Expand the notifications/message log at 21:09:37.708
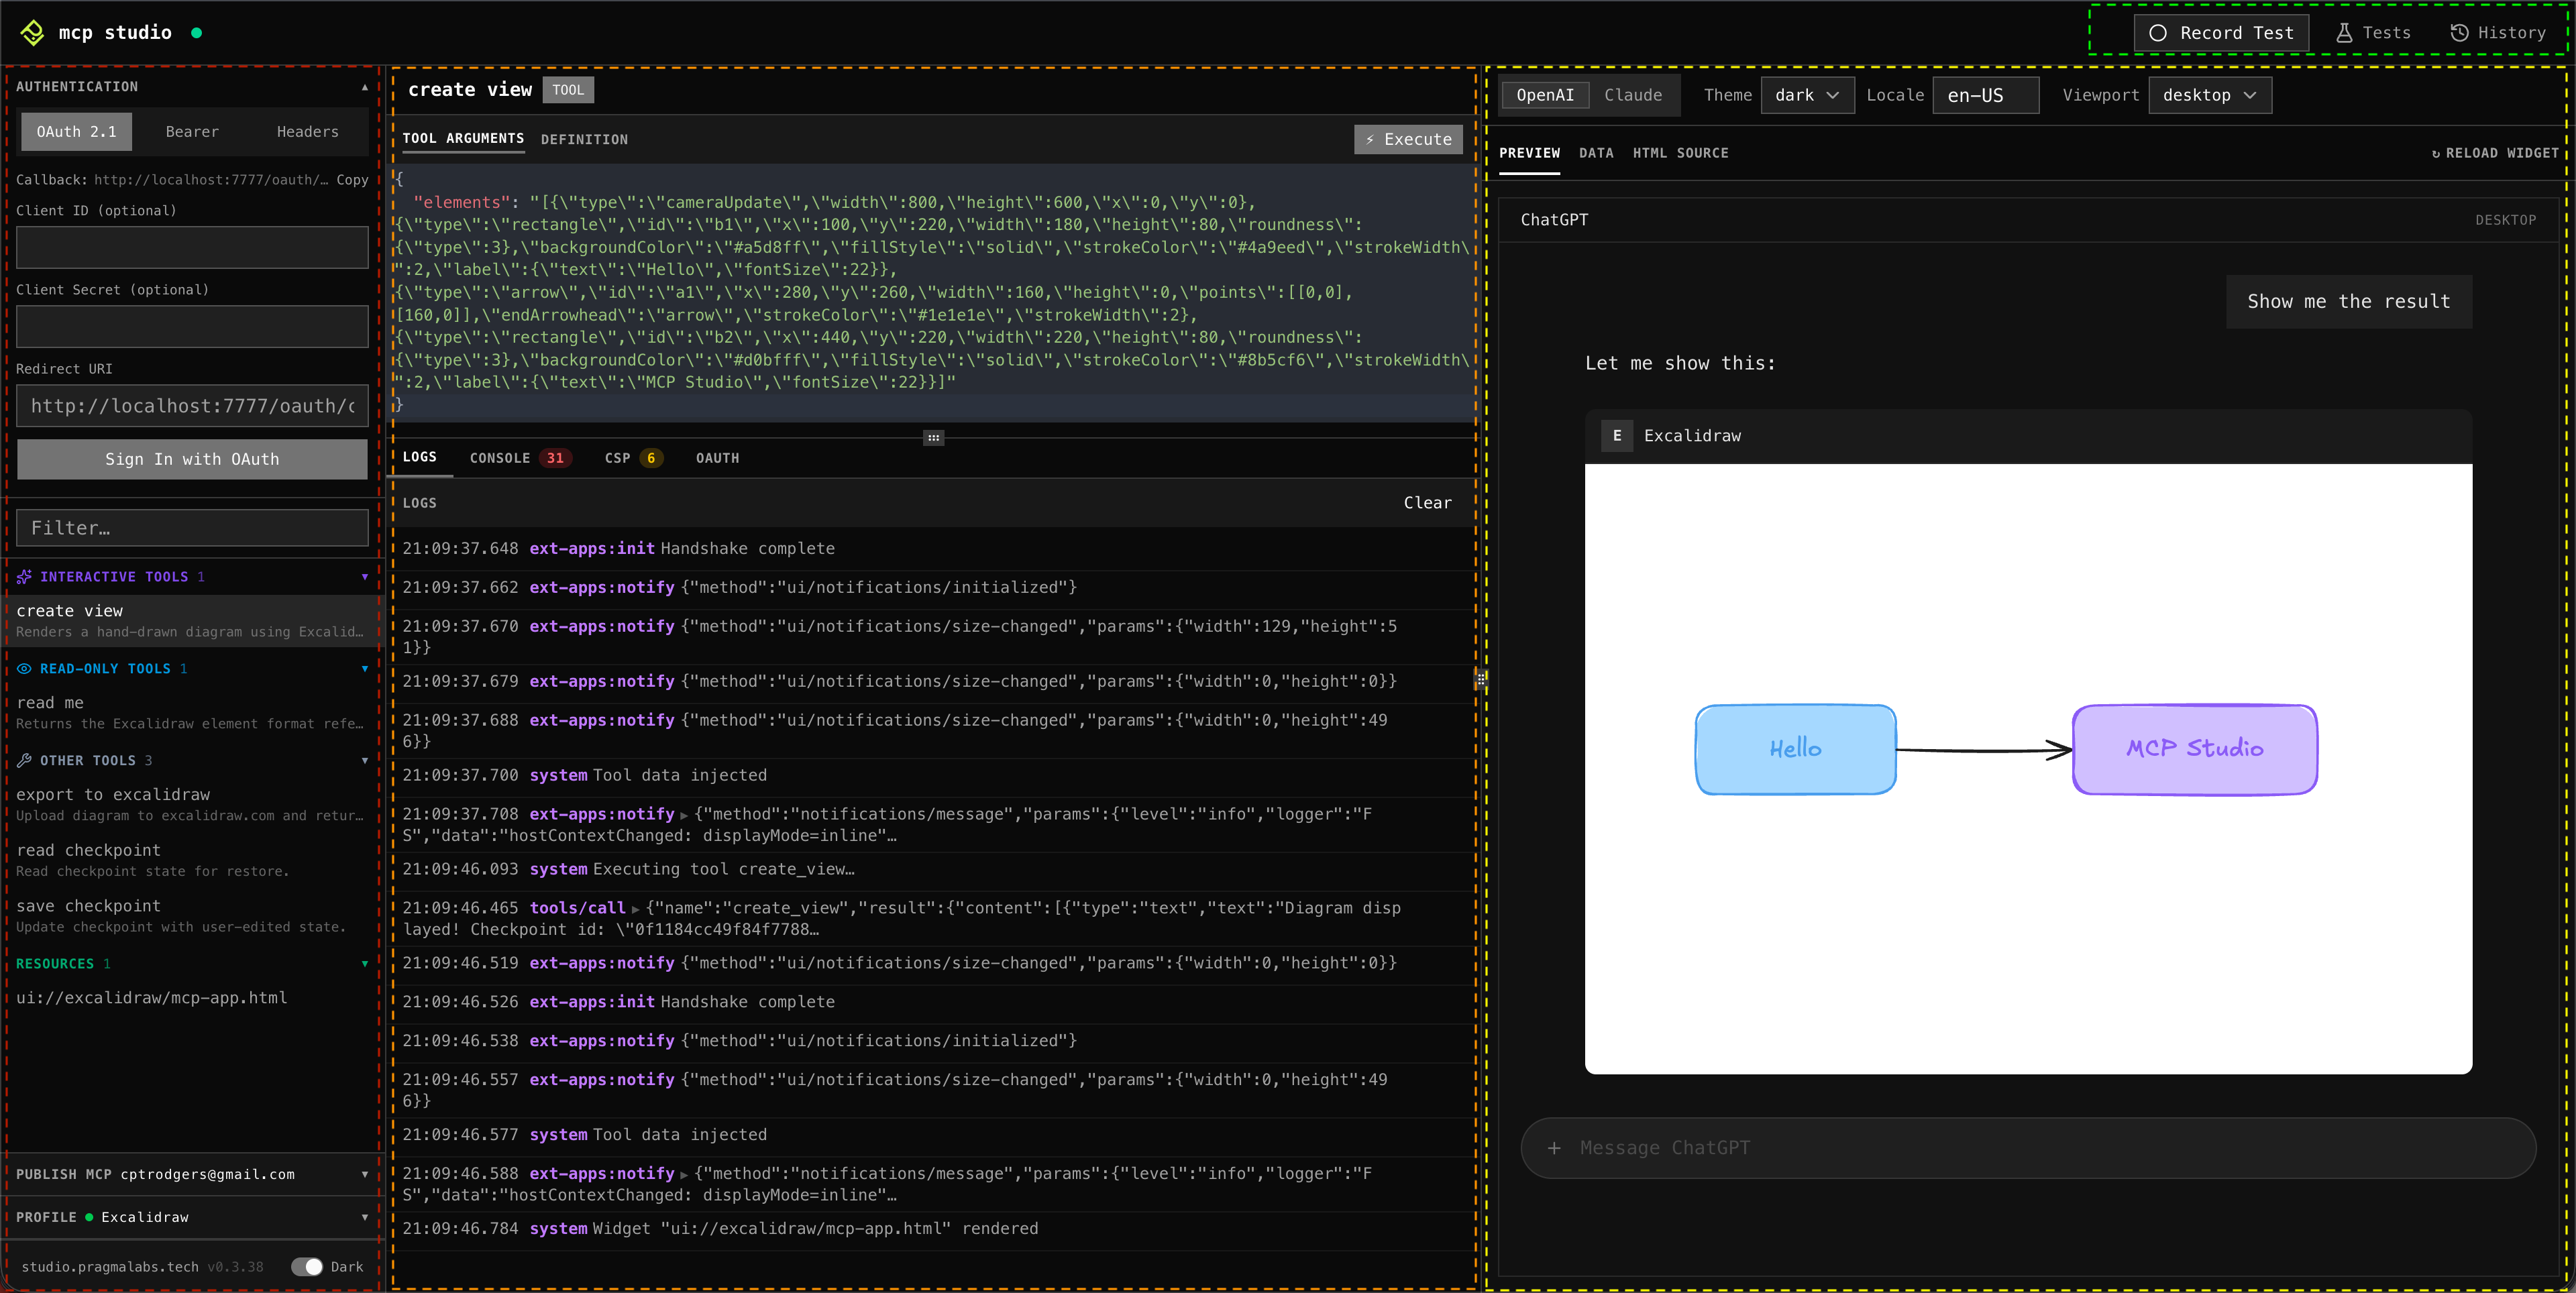 point(684,815)
